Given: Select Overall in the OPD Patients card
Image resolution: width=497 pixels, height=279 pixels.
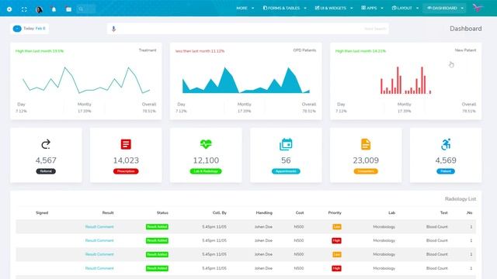Looking at the screenshot, I should [309, 105].
